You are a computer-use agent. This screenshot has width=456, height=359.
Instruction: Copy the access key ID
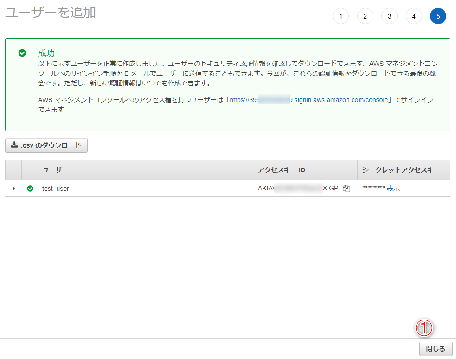point(347,189)
